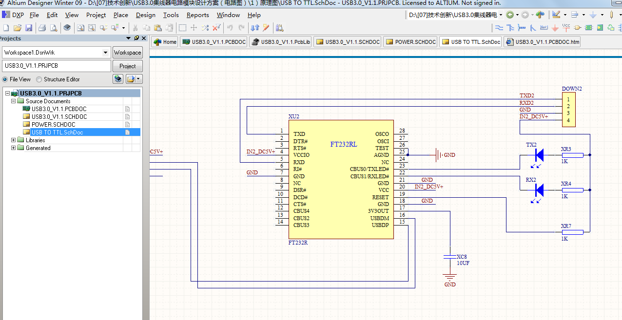Select the GND power port tool
The width and height of the screenshot is (622, 320).
pos(555,28)
